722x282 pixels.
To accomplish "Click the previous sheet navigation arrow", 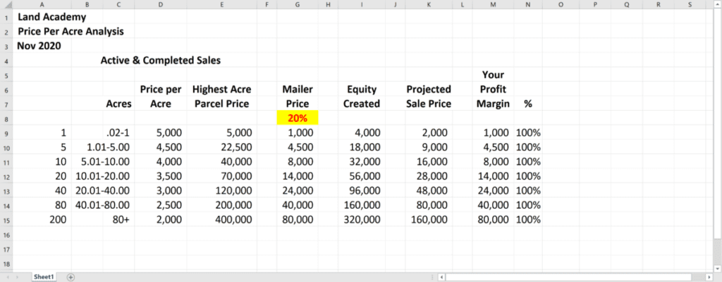I will coord(8,277).
